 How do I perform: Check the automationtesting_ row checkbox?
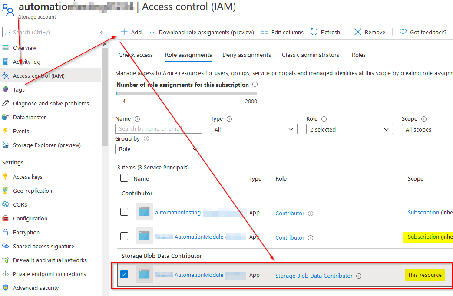124,212
